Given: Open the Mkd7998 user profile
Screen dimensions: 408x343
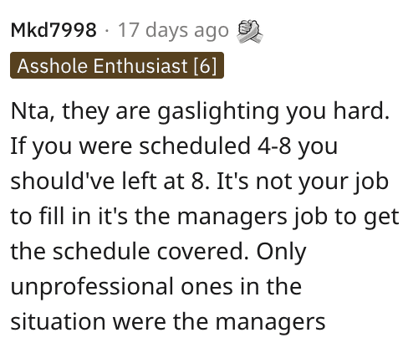Looking at the screenshot, I should coord(54,30).
